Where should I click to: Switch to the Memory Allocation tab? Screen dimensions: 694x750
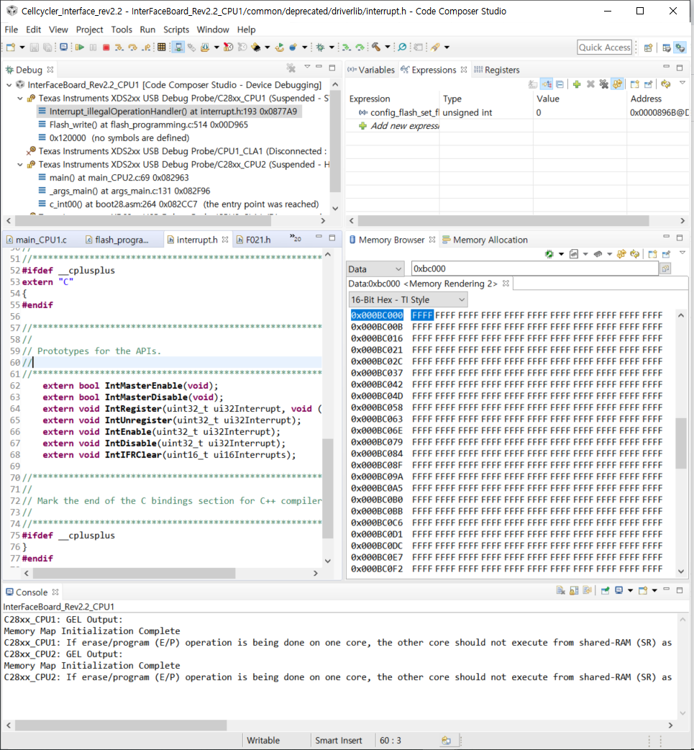coord(485,240)
